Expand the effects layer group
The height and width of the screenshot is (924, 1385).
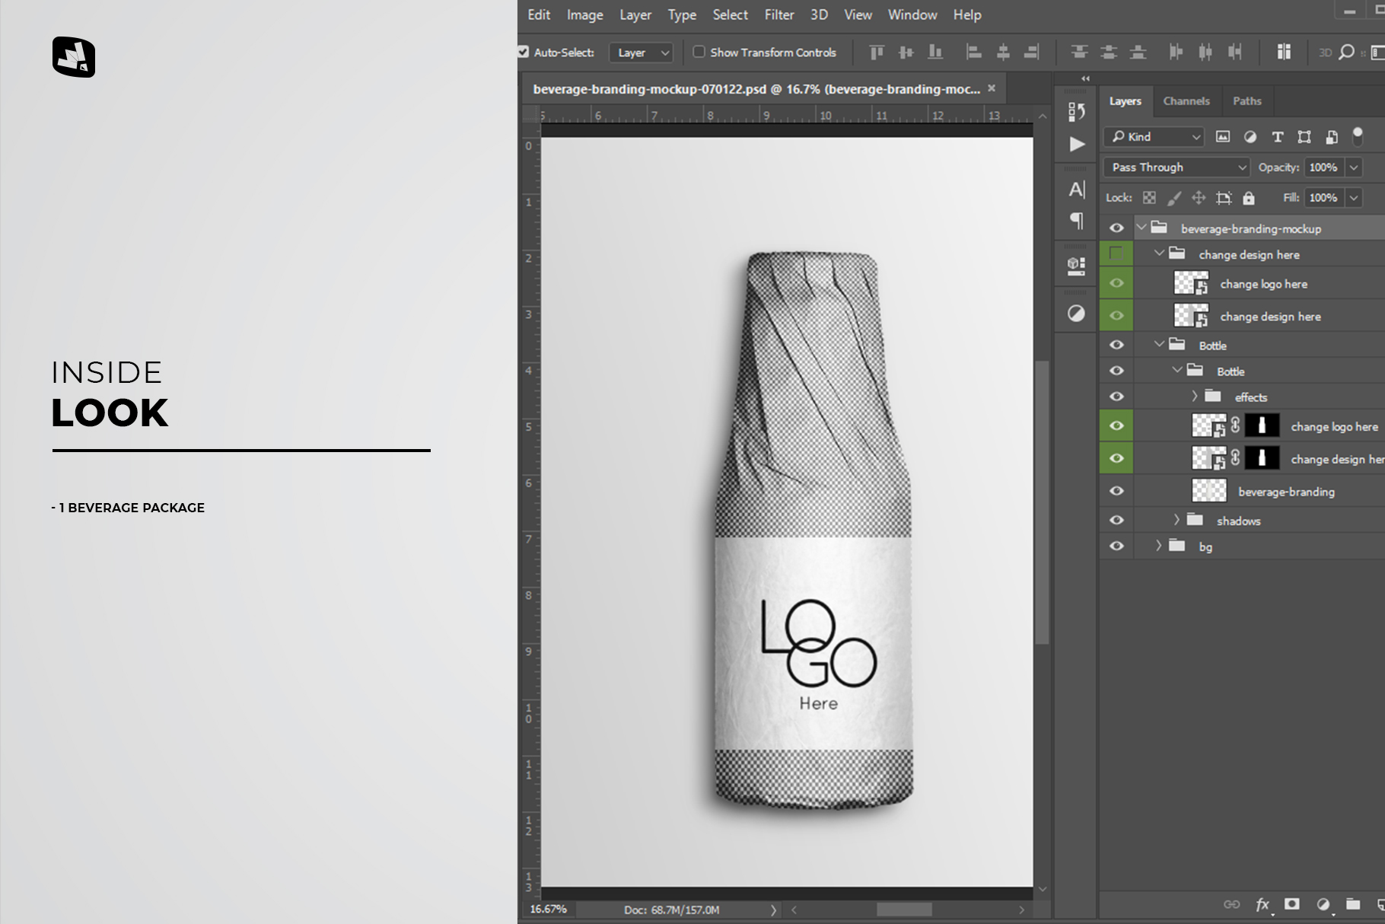(x=1194, y=397)
